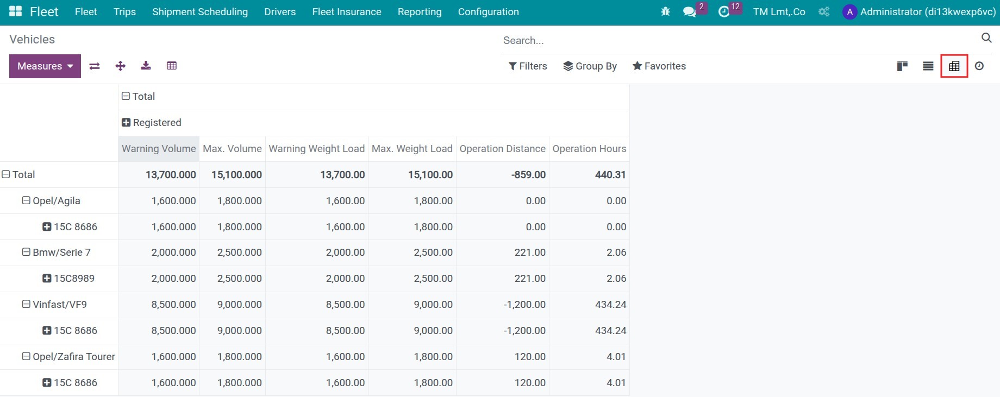Open the settings gears icon in navbar
Screen dimensions: 1000x397
pos(824,11)
